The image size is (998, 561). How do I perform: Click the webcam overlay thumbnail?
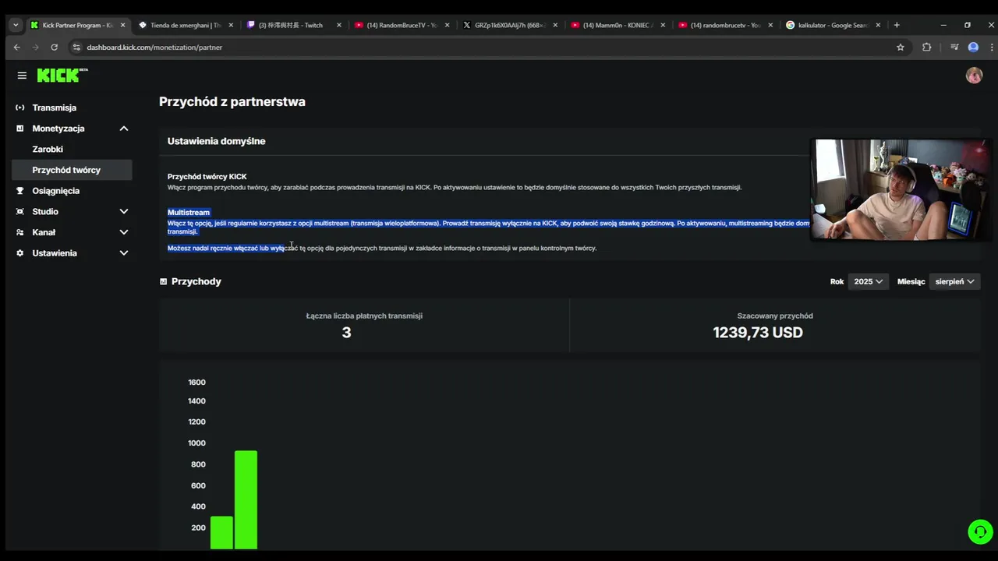901,190
